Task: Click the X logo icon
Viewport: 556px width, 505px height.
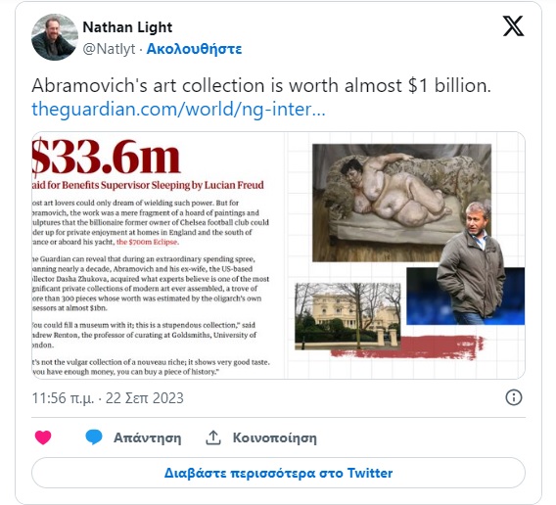Action: click(x=513, y=25)
